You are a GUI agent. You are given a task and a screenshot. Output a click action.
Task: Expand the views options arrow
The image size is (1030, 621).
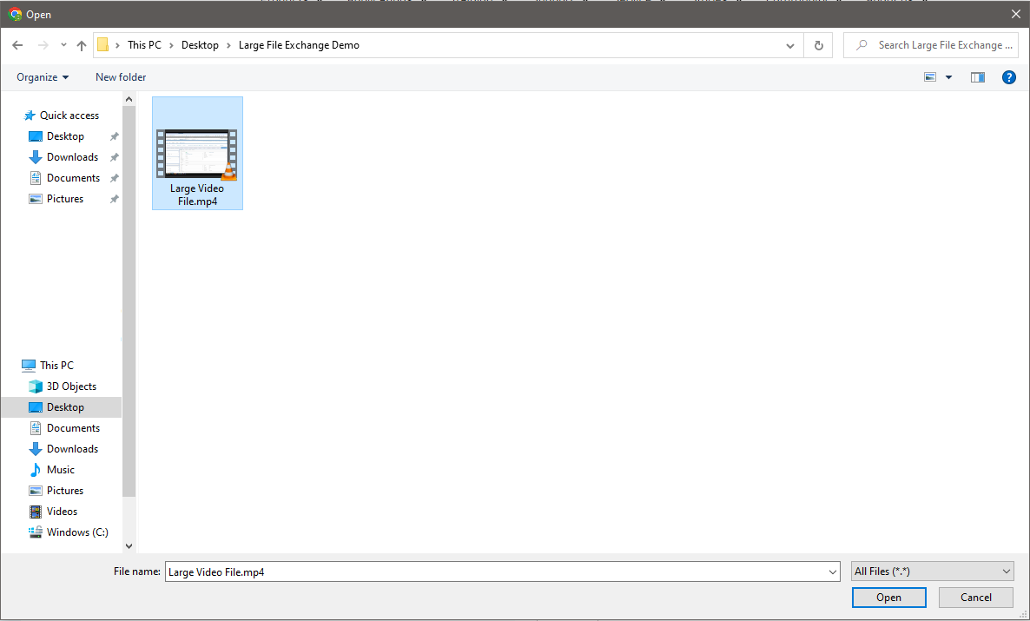pyautogui.click(x=948, y=76)
